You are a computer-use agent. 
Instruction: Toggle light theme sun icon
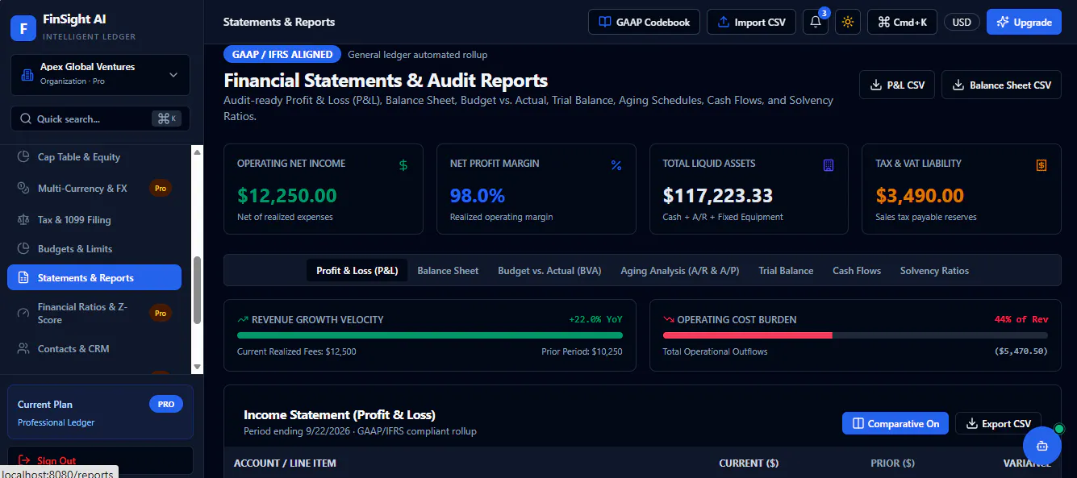[x=848, y=22]
